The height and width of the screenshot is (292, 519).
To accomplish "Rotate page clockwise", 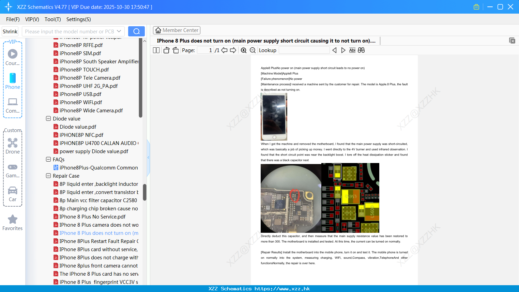I will (175, 50).
